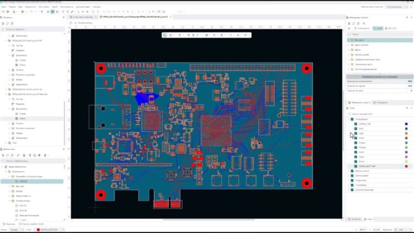Click the library search input field
414x233 pixels.
pyautogui.click(x=33, y=161)
